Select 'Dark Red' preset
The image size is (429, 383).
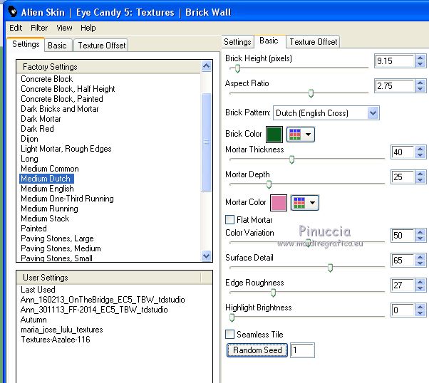point(37,129)
